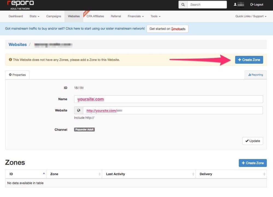The width and height of the screenshot is (273, 197).
Task: Open the Reporting tab
Action: point(256,75)
